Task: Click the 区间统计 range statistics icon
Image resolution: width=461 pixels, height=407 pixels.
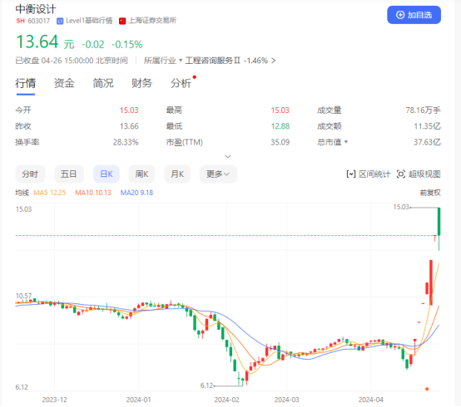Action: (x=351, y=174)
